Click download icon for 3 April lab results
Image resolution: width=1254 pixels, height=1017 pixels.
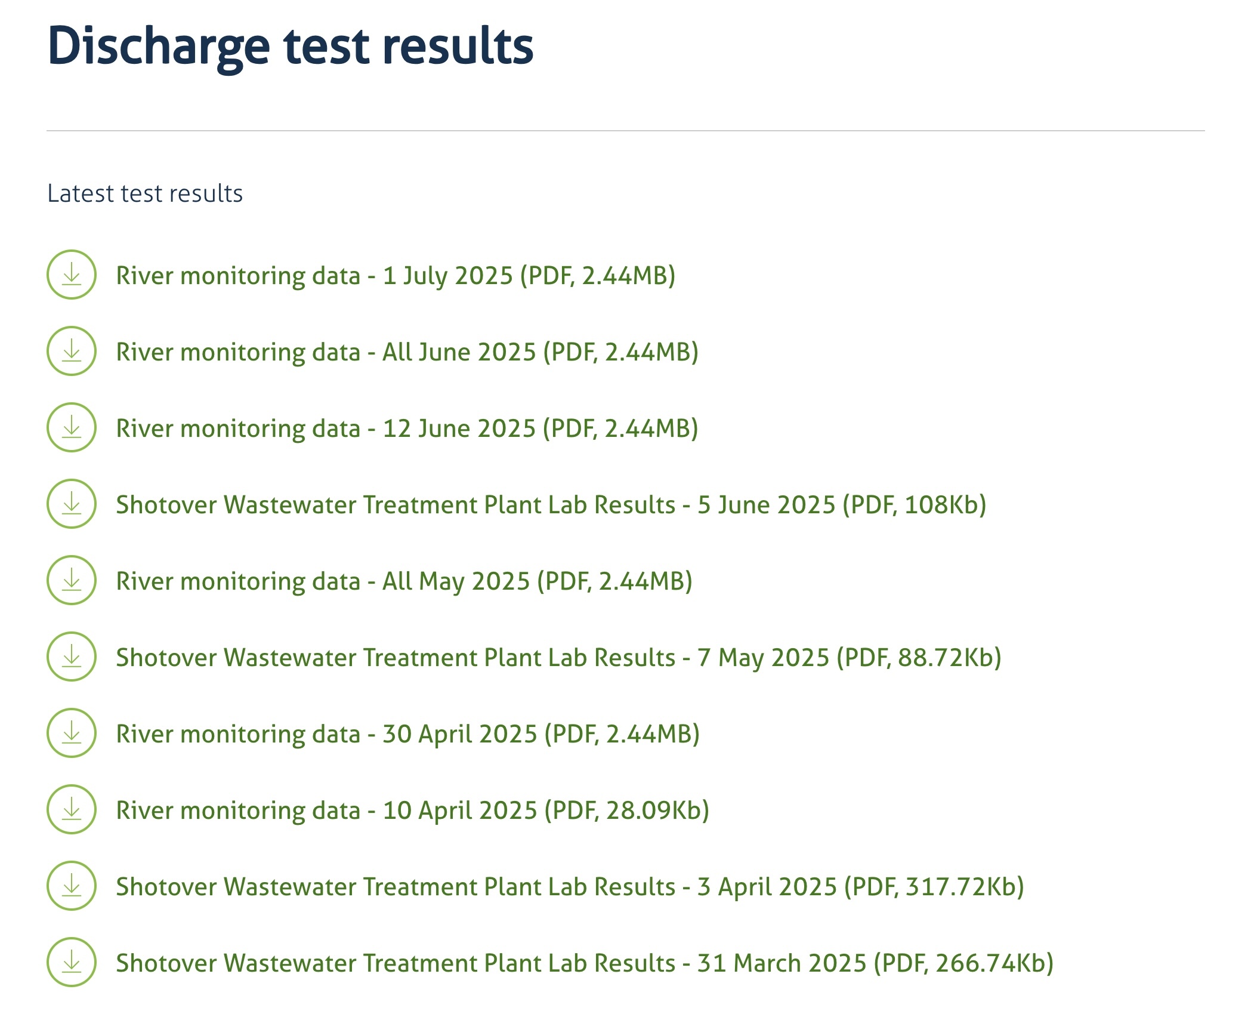[72, 886]
